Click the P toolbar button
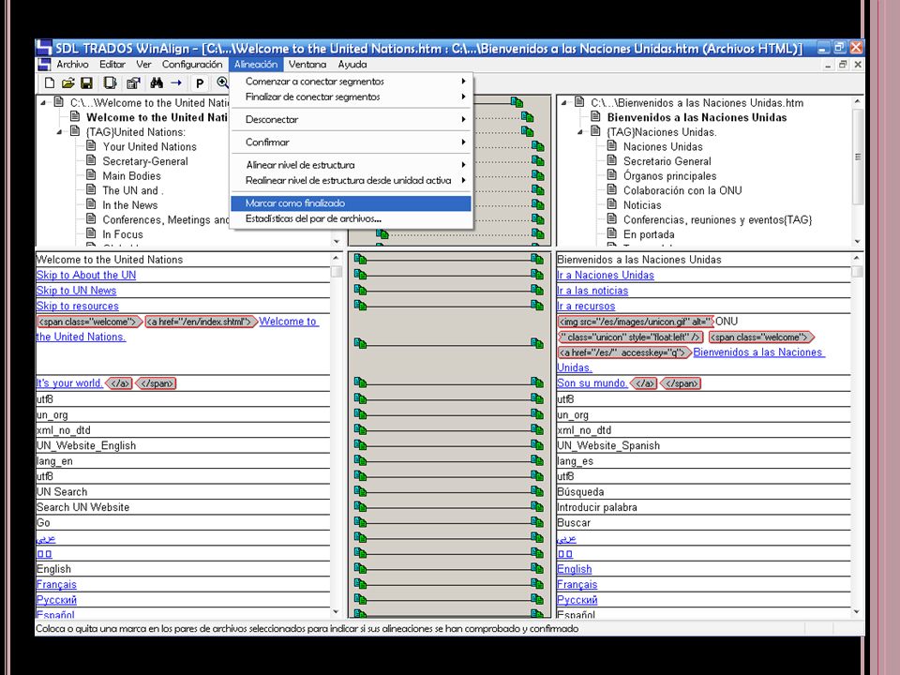This screenshot has width=900, height=675. click(199, 83)
